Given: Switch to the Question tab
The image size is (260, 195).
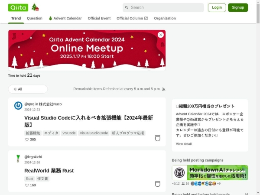Looking at the screenshot, I should tap(35, 18).
